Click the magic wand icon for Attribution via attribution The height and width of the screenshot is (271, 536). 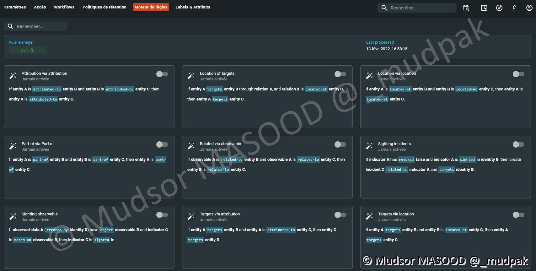coord(13,76)
